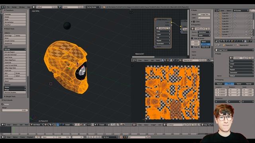Click the Blender logo icon in the top bar

pos(104,7)
